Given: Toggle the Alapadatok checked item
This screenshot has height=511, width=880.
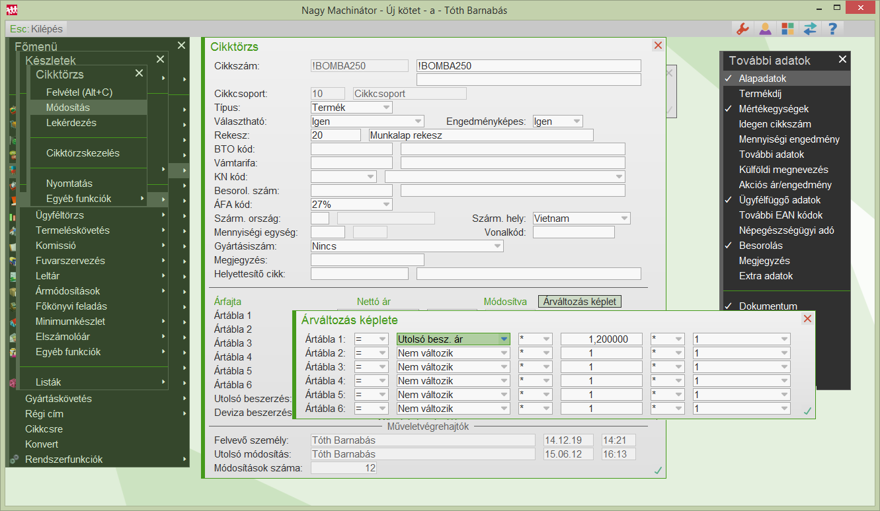Looking at the screenshot, I should tap(762, 79).
